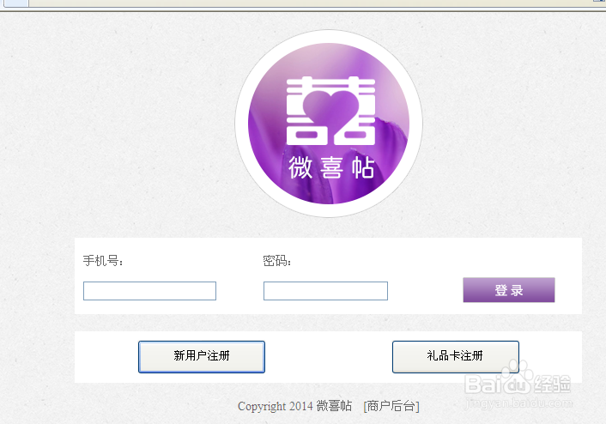Open the [商户后台] merchant backend link
Viewport: 606px width, 424px height.
coord(391,406)
